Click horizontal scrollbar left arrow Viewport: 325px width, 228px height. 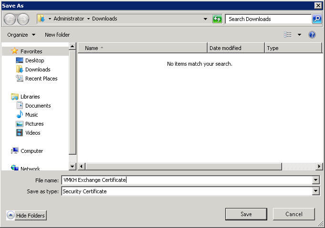coord(82,167)
